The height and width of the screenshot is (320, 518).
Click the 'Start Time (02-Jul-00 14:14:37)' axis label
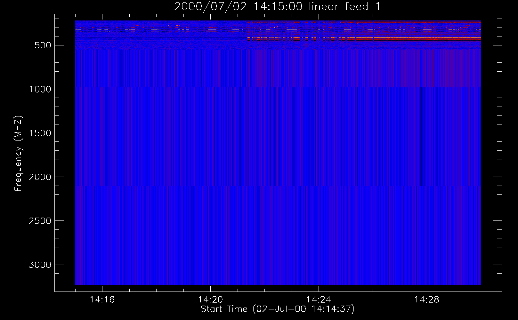coord(277,309)
